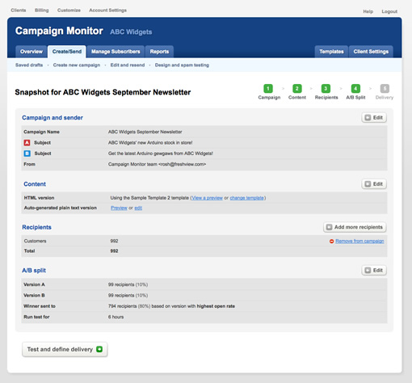The image size is (412, 383).
Task: Click subject text 'ABC Widgets' new Arduino stock'
Action: pyautogui.click(x=150, y=143)
